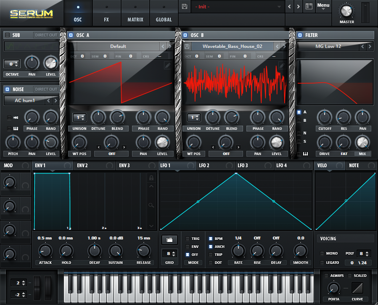Toggle OSC A power switch
Screen dimensions: 378x305
tap(71, 35)
